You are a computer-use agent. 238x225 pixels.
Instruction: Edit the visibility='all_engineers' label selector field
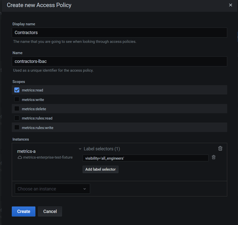[145, 158]
